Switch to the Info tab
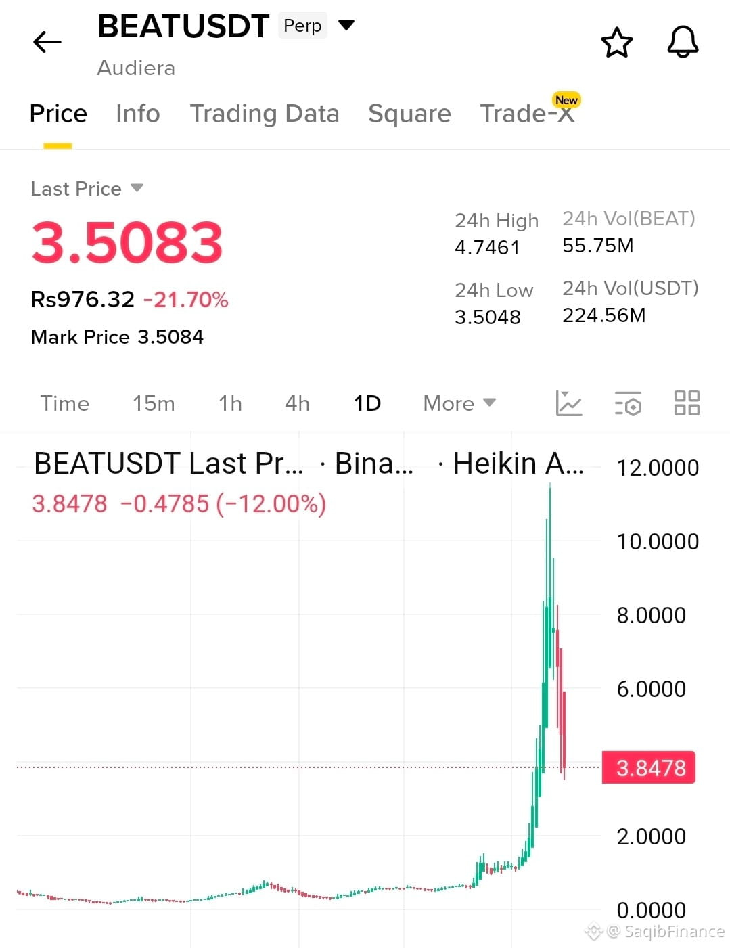730x948 pixels. point(138,114)
